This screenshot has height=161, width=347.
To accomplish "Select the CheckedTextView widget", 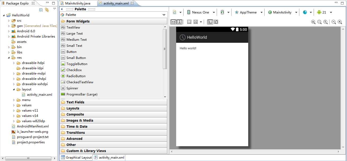I will pyautogui.click(x=80, y=82).
